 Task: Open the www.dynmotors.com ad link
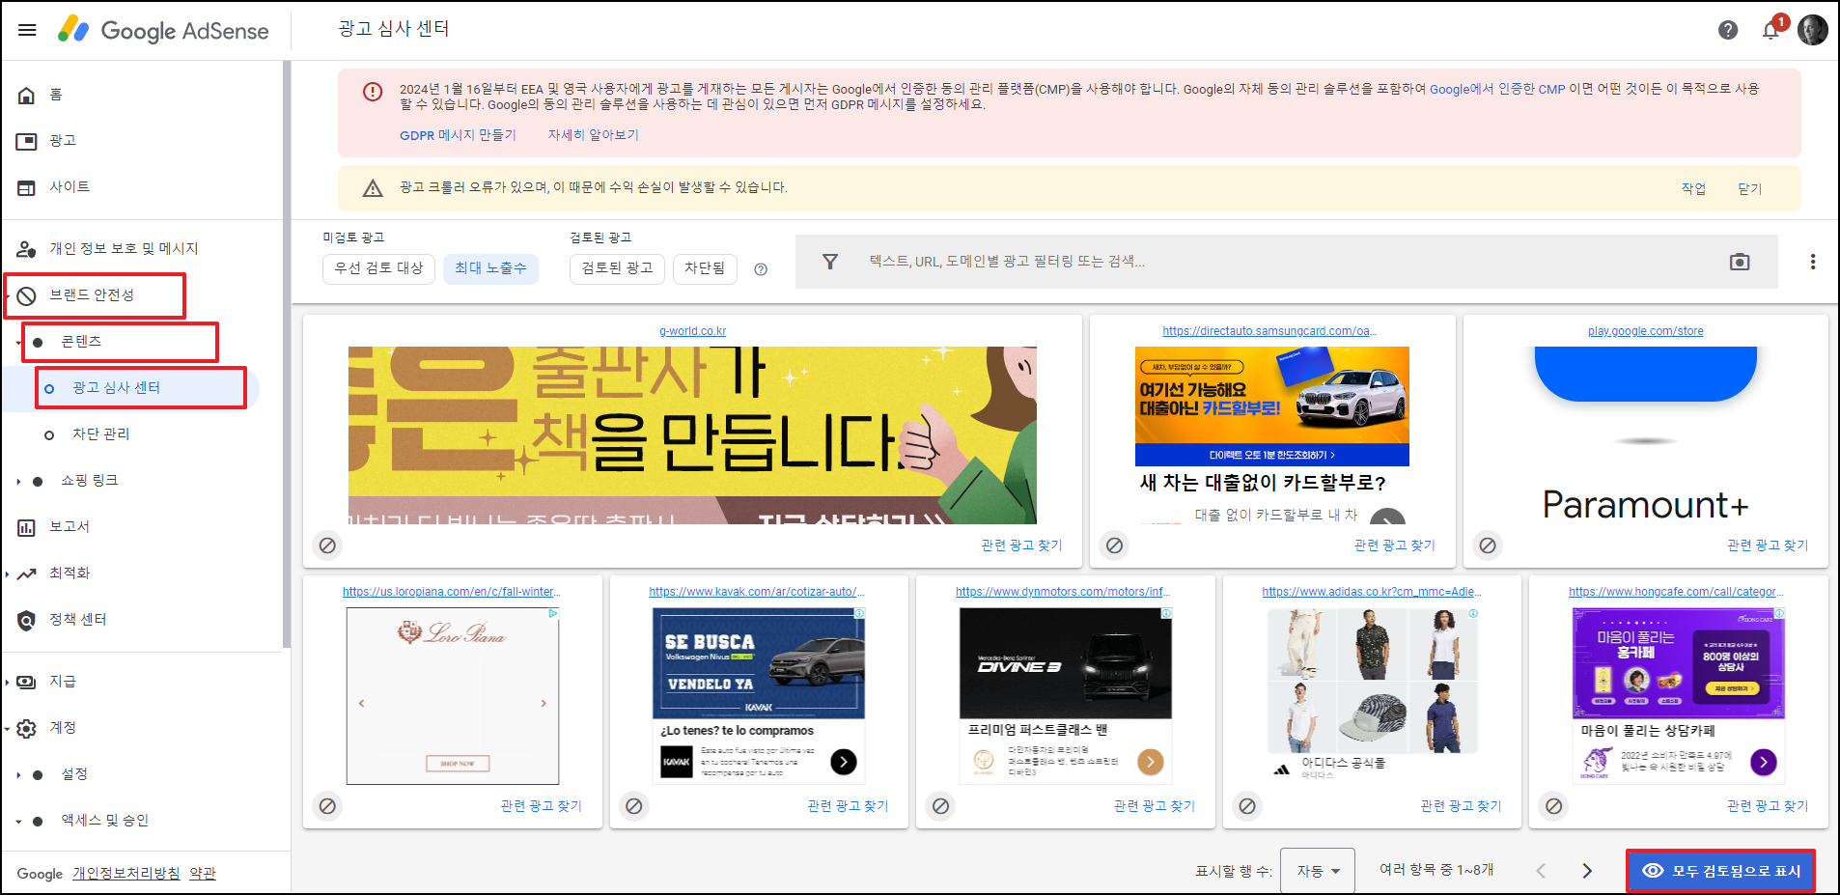pos(1064,592)
